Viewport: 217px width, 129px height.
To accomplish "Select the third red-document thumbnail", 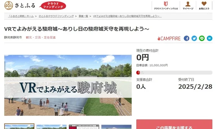I will tap(84, 126).
